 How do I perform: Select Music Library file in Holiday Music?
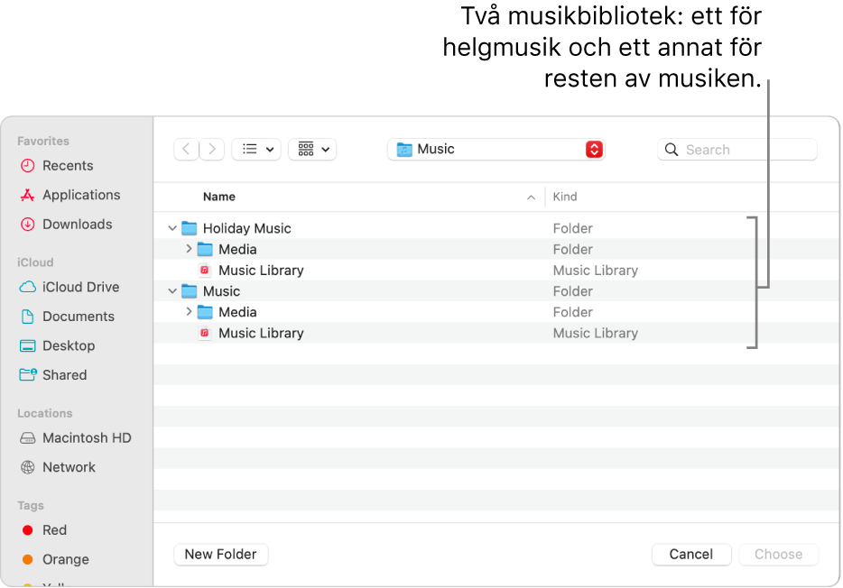(x=261, y=271)
